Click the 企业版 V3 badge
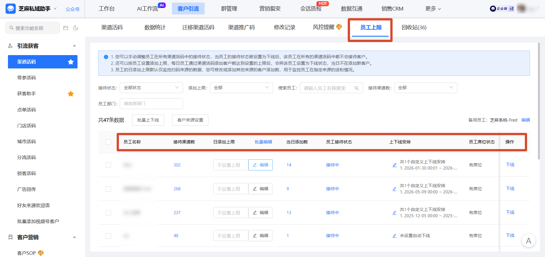The height and width of the screenshot is (257, 545). (502, 9)
